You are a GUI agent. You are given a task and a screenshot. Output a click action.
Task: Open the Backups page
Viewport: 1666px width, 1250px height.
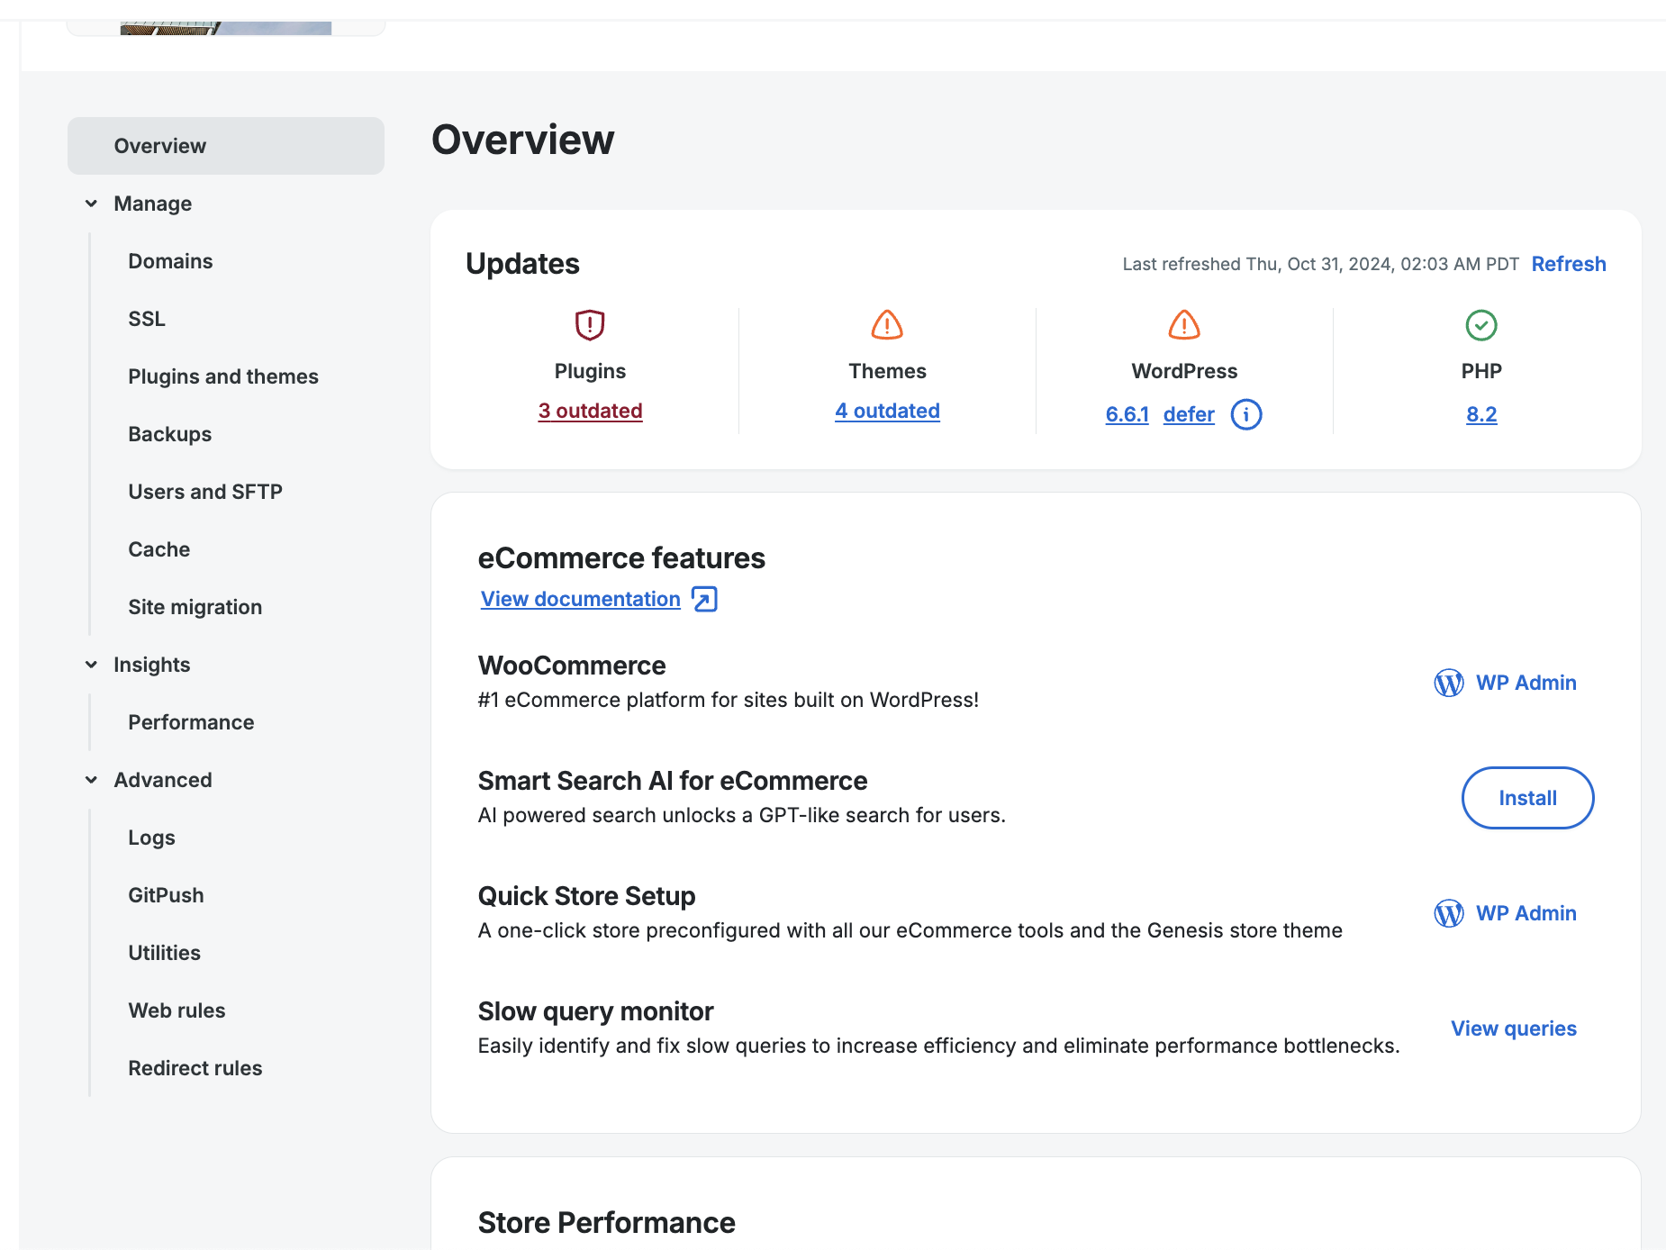tap(168, 433)
